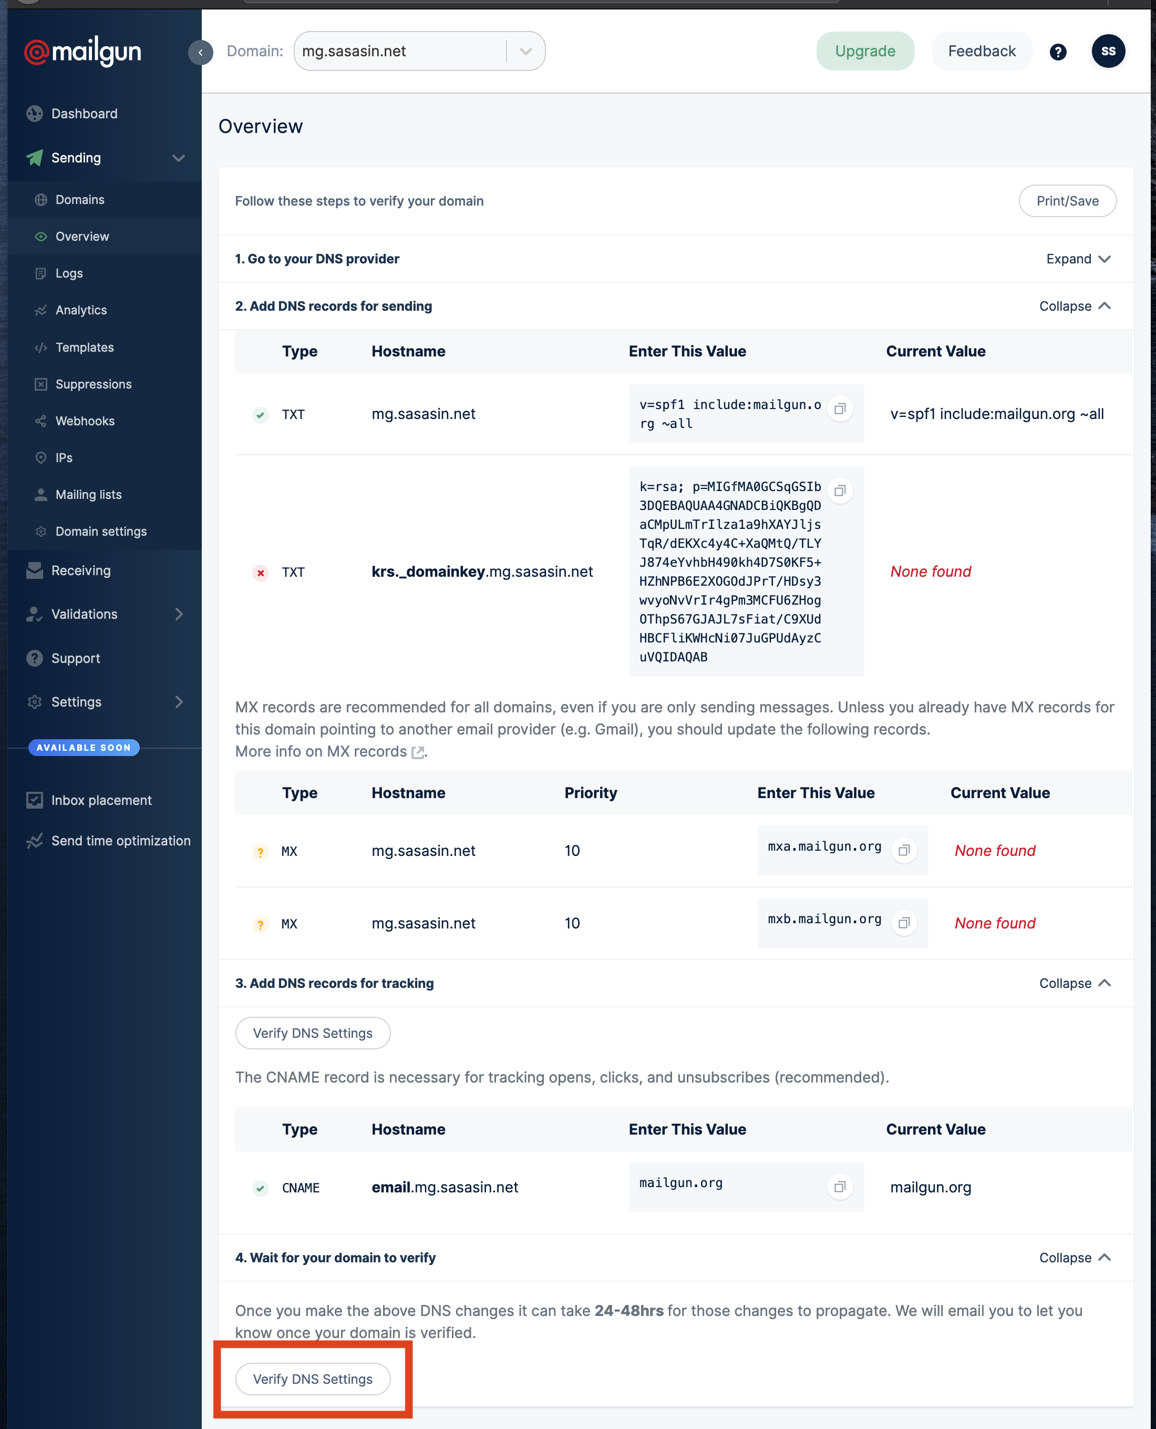Image resolution: width=1156 pixels, height=1429 pixels.
Task: Open the SS account avatar menu
Action: 1108,52
